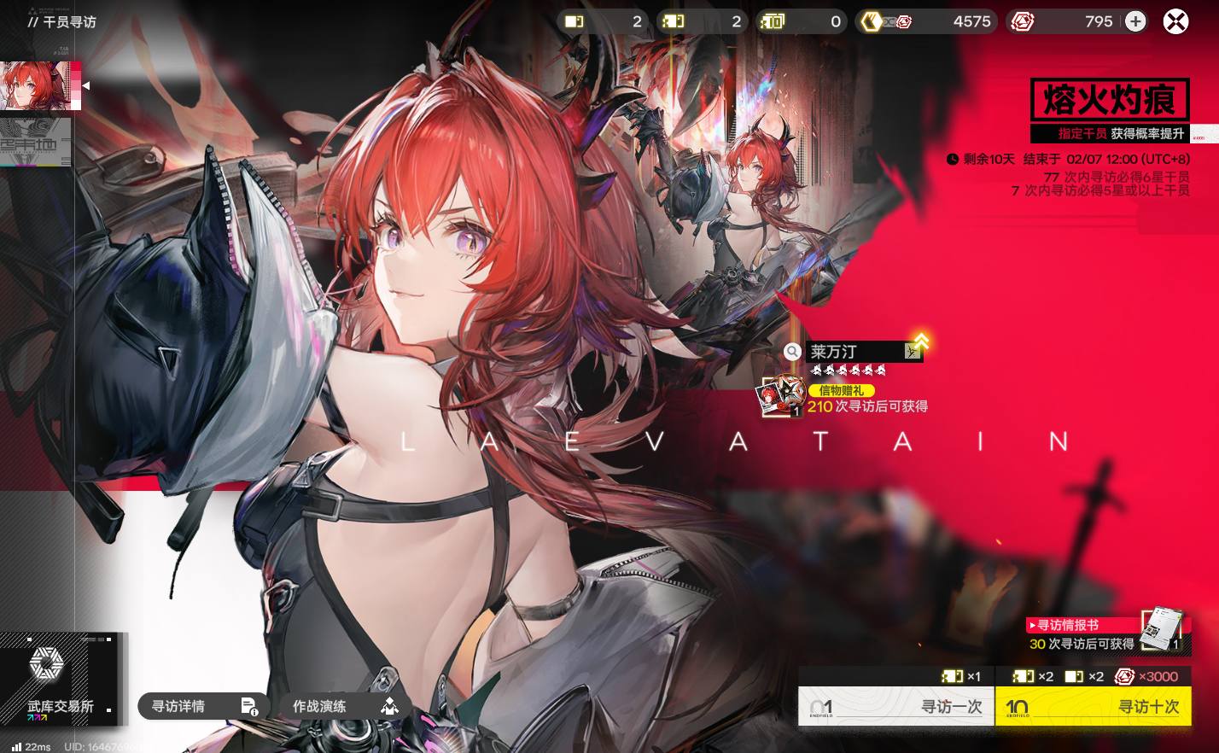Click the 22ms network latency indicator
Image resolution: width=1219 pixels, height=753 pixels.
click(x=31, y=746)
